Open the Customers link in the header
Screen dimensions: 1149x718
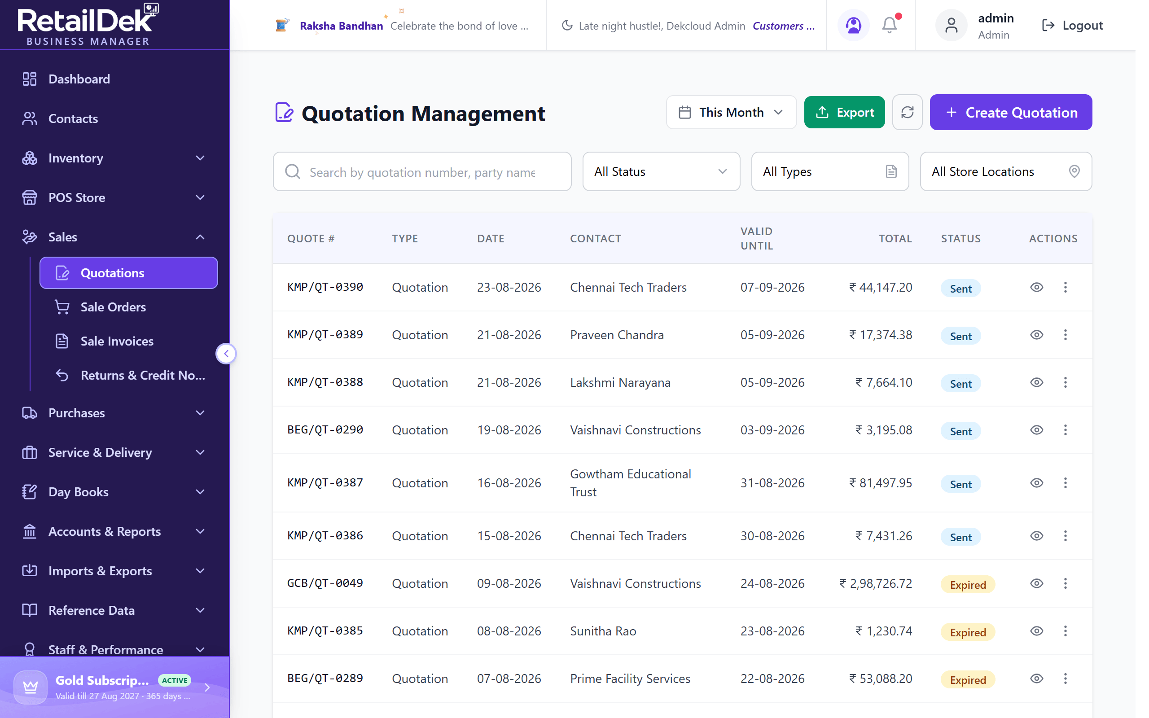(783, 26)
